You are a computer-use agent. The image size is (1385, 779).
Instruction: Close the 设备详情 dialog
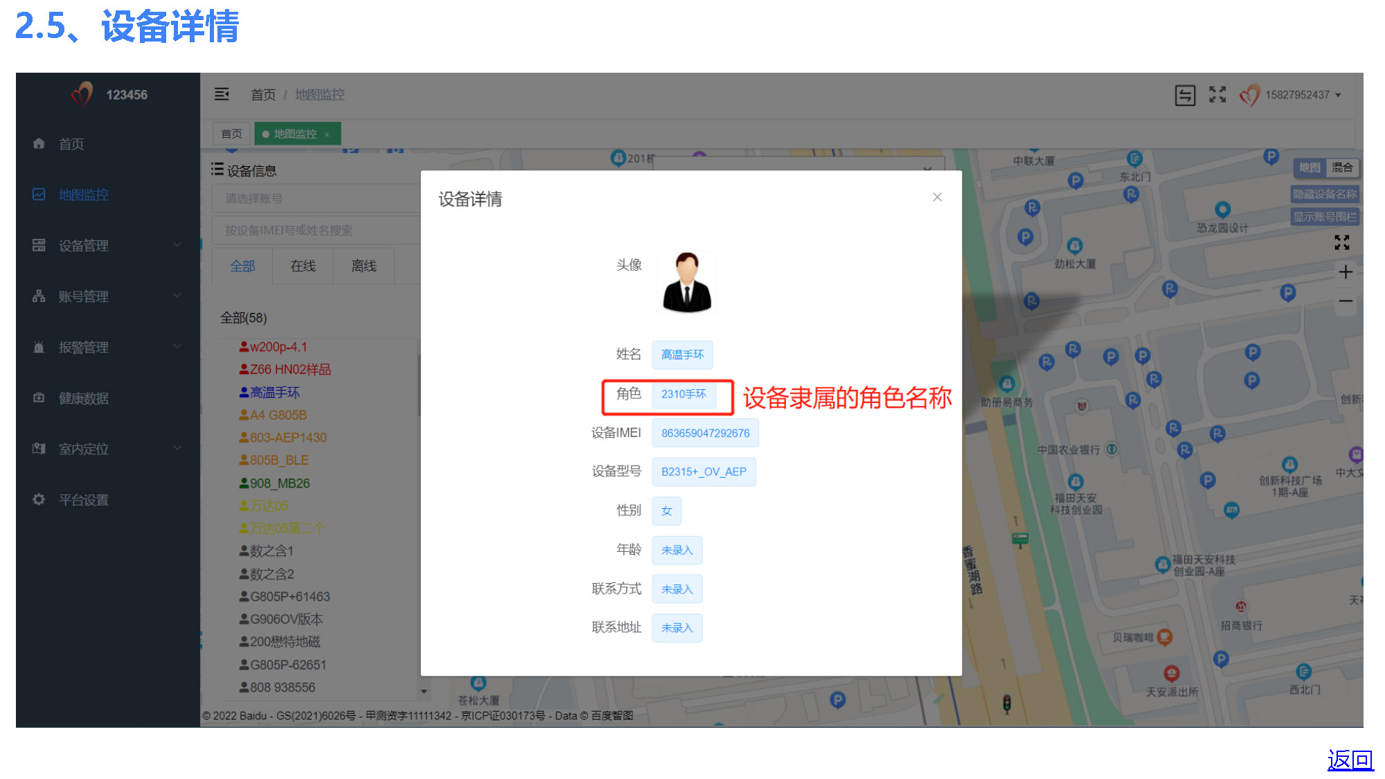coord(937,197)
